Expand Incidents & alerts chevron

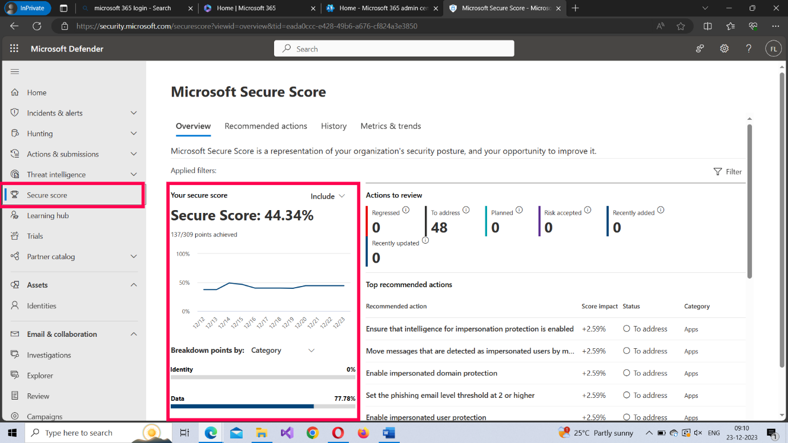[134, 112]
